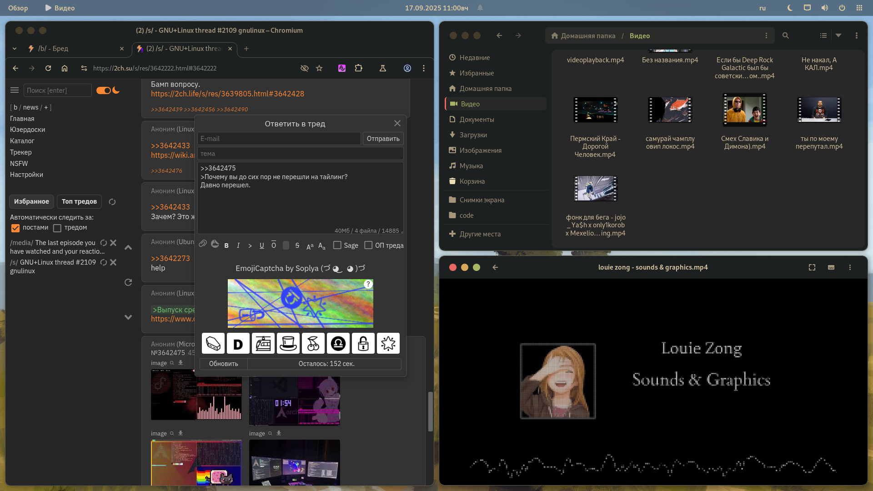
Task: Switch to the /b/ - Бред tab
Action: (x=54, y=49)
